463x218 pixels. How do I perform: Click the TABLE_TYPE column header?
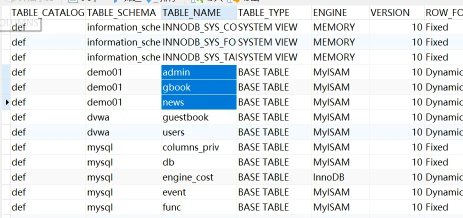(x=273, y=12)
